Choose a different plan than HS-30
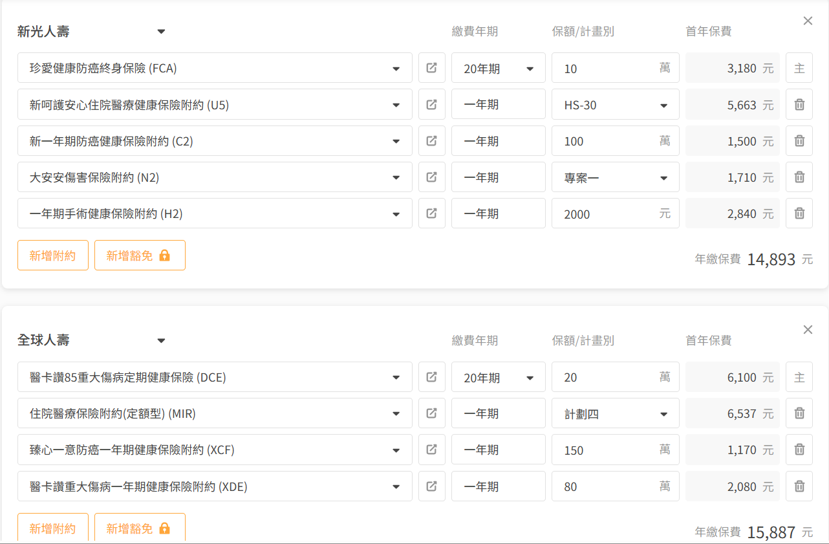The height and width of the screenshot is (544, 829). [616, 104]
